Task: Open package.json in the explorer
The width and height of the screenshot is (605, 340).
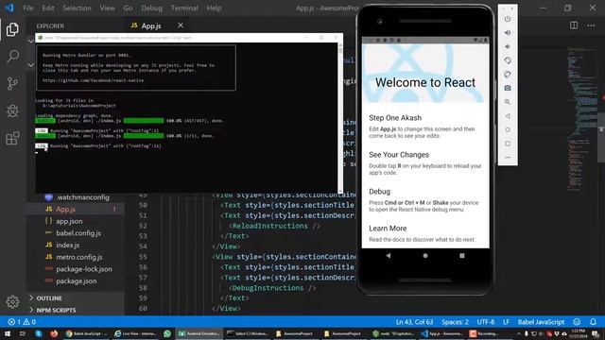Action: point(76,281)
